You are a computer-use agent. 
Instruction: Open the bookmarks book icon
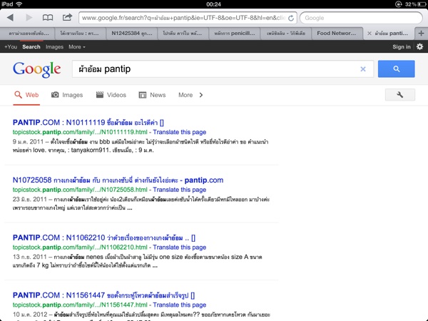[48, 18]
